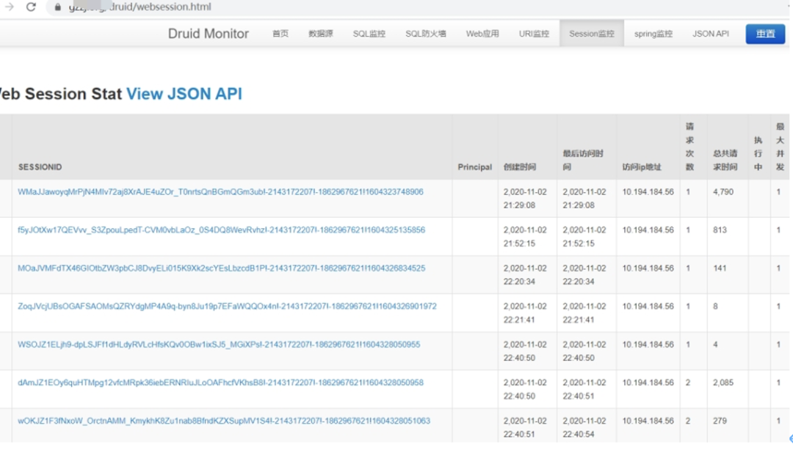
Task: Click the Druid Monitor brand title
Action: [208, 34]
